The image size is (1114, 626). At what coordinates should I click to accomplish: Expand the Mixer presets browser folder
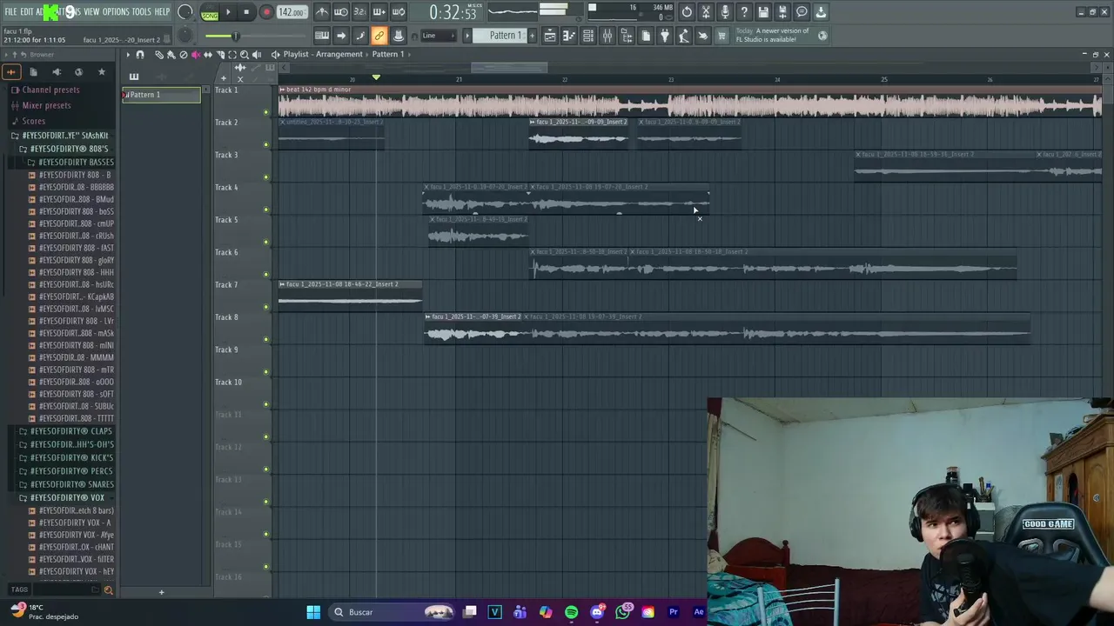pos(46,105)
